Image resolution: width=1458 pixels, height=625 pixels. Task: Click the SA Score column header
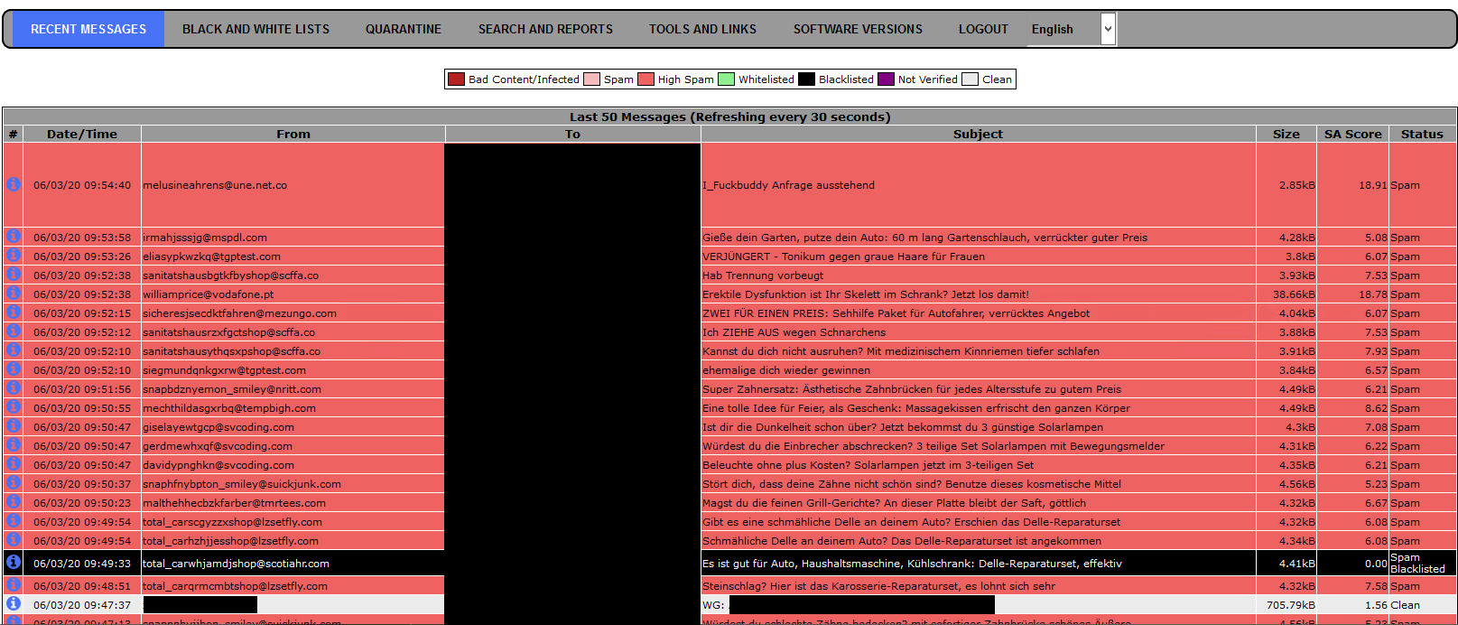1352,134
